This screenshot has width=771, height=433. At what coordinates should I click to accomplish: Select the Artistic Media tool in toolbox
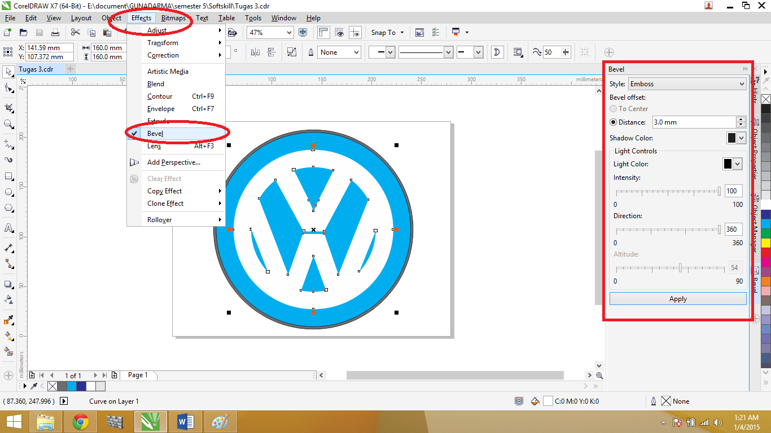tap(8, 160)
